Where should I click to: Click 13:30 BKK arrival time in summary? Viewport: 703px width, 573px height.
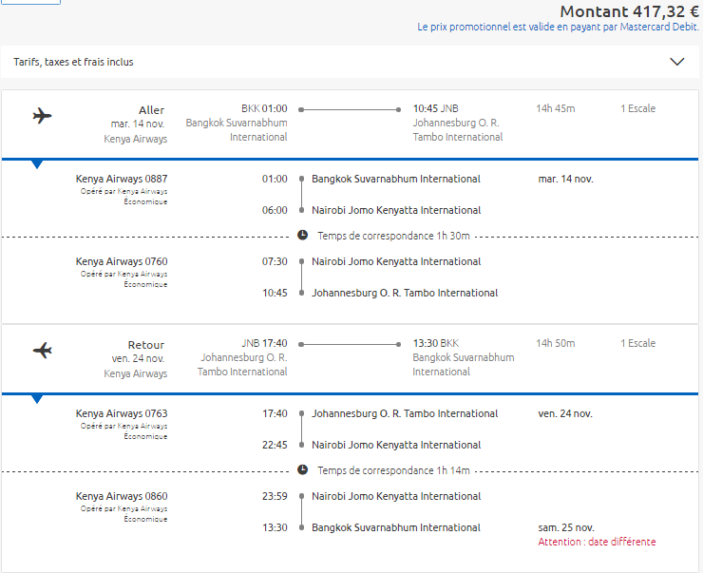click(x=436, y=343)
